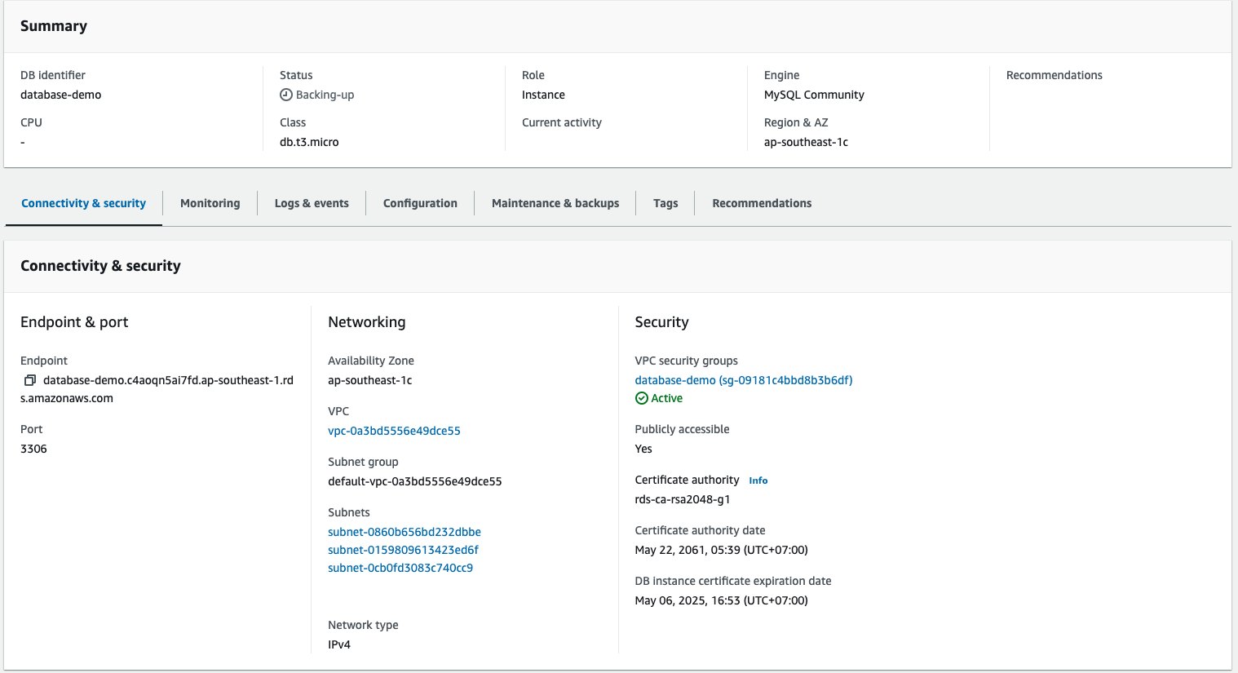Click the Publicly accessible value Yes
The height and width of the screenshot is (673, 1238).
coord(643,449)
